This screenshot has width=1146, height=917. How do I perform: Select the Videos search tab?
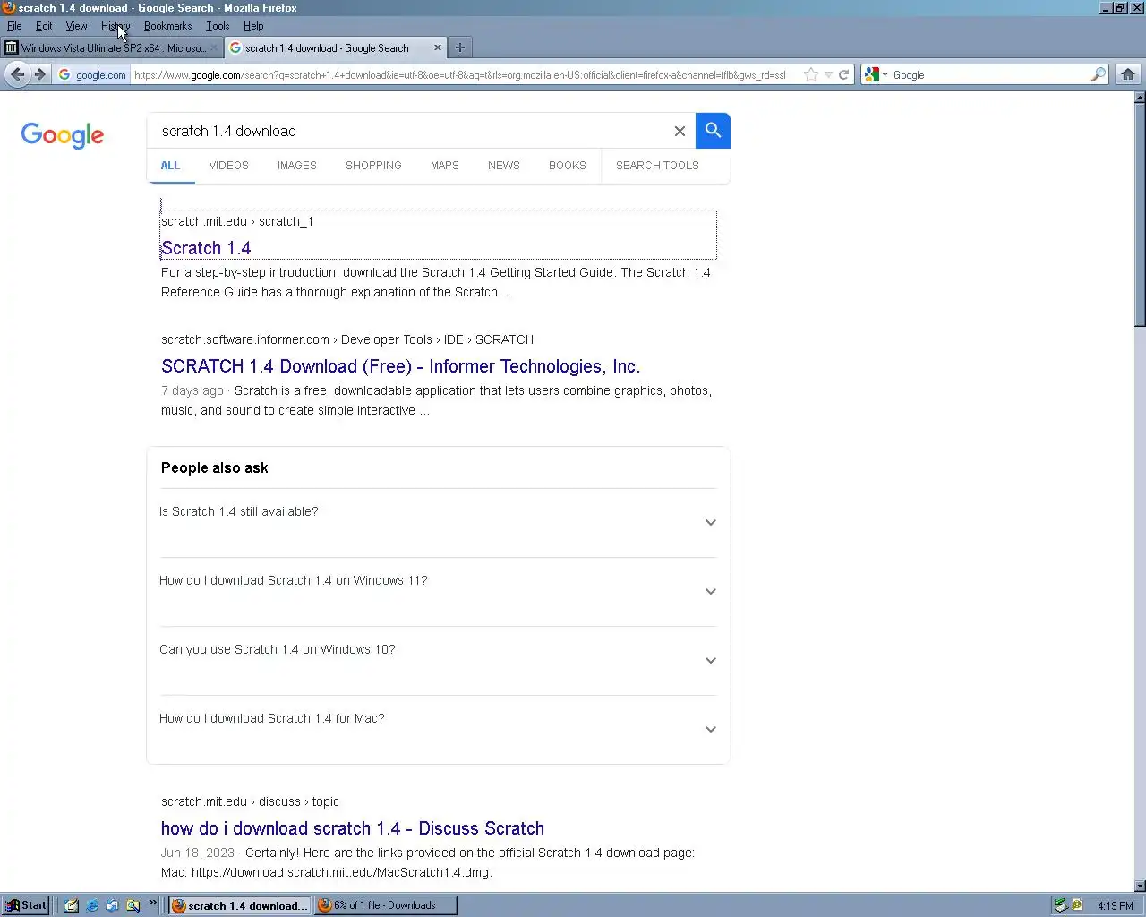[229, 166]
